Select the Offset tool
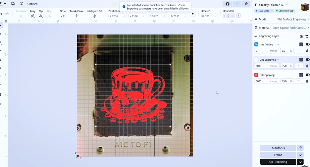This screenshot has height=167, width=310. 63,14
